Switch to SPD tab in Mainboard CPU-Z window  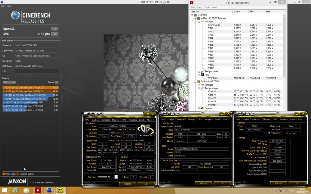click(x=200, y=120)
